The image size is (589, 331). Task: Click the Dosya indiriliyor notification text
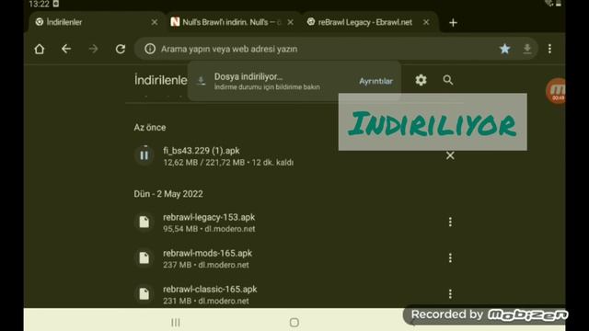(248, 76)
